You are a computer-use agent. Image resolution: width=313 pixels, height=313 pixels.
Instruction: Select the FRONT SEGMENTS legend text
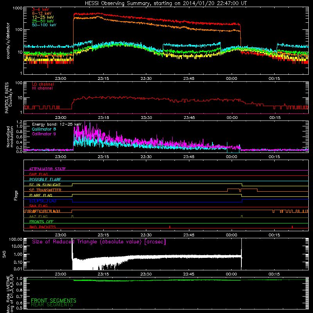click(54, 300)
